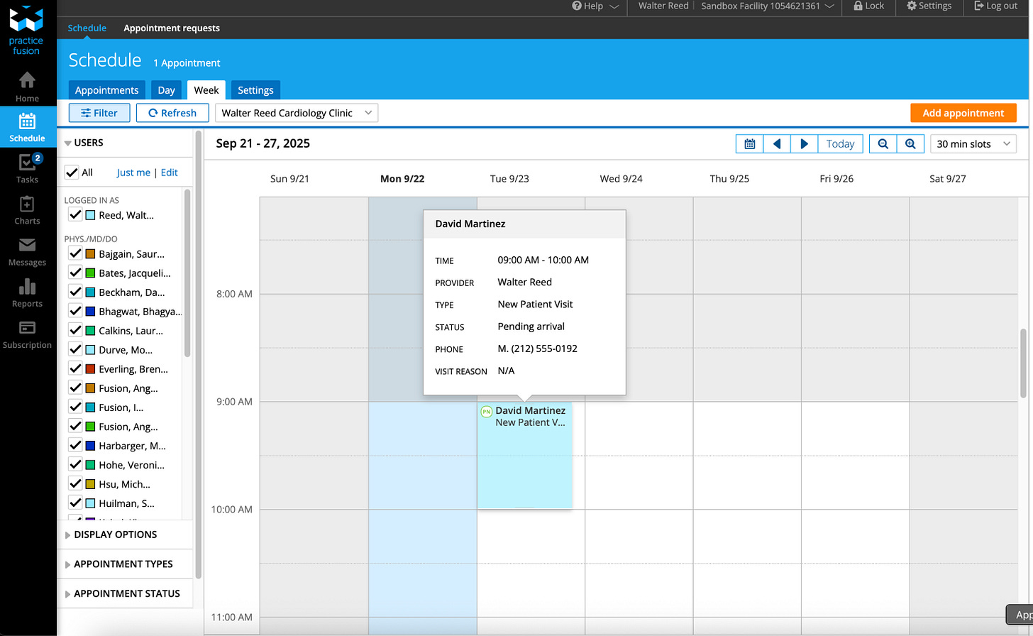Uncheck Bhagwat, Bhagya... checkbox
1033x636 pixels.
click(75, 311)
